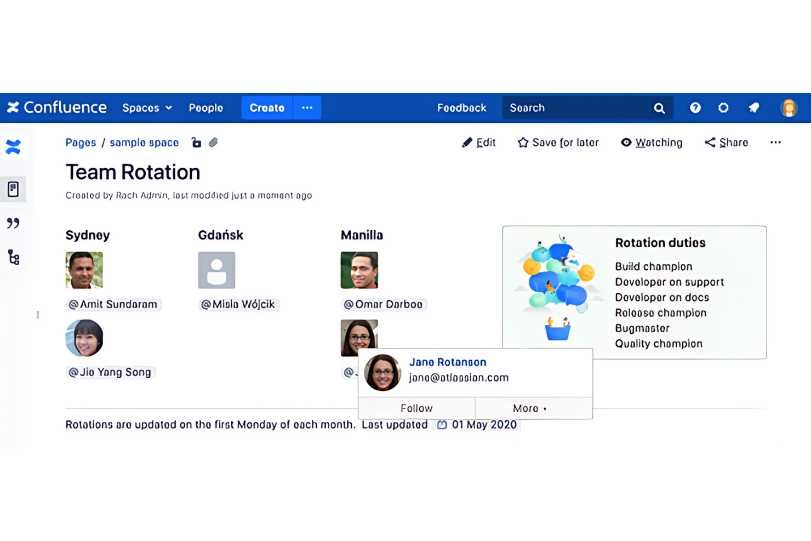The image size is (811, 541).
Task: Click Jane Rotanson name in hover card
Action: [448, 362]
